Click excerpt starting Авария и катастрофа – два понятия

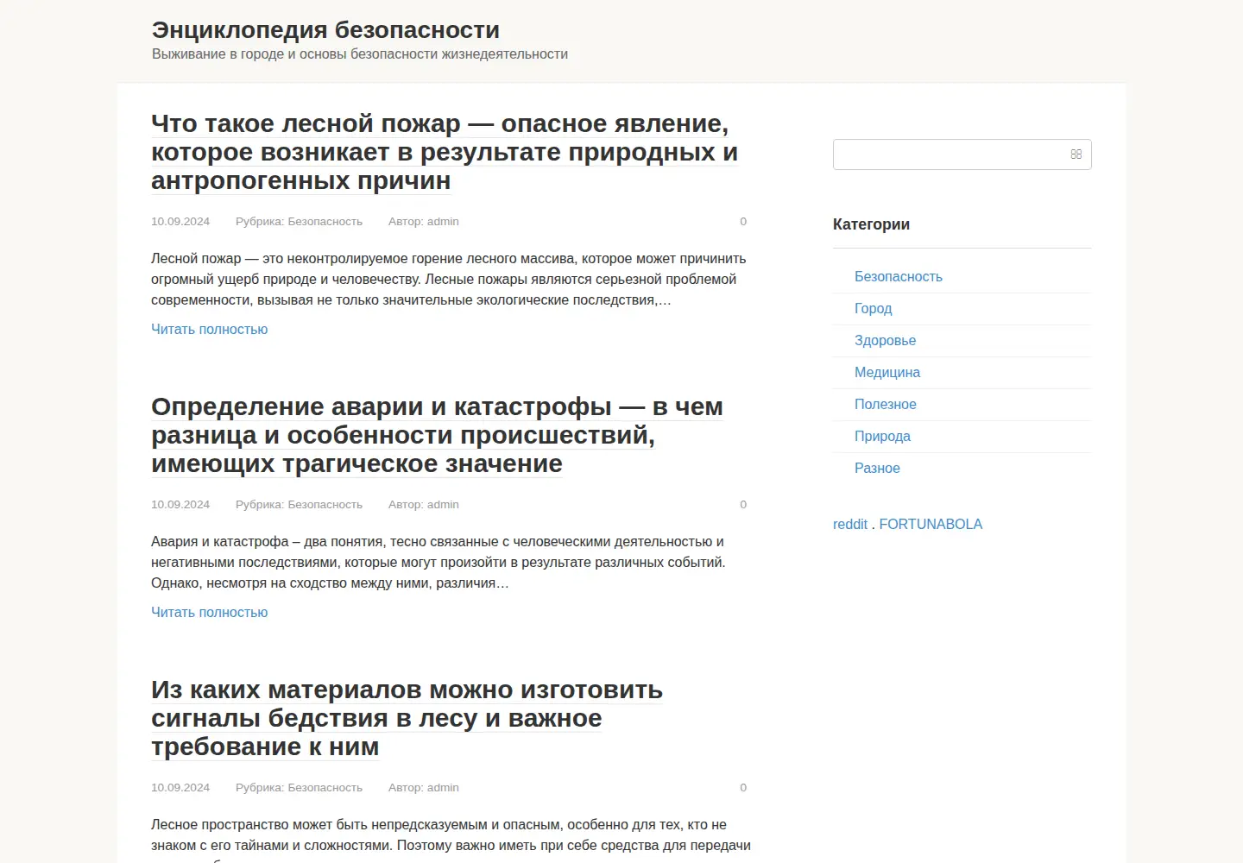coord(439,562)
